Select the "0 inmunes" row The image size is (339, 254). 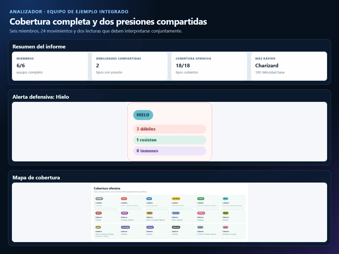coord(169,151)
